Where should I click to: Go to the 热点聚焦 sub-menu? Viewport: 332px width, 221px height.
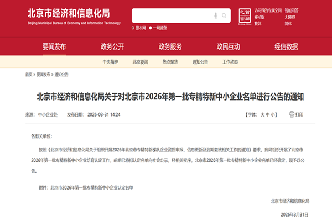170,62
